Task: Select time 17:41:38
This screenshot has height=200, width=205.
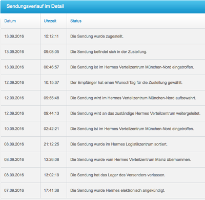Action: [x=51, y=191]
